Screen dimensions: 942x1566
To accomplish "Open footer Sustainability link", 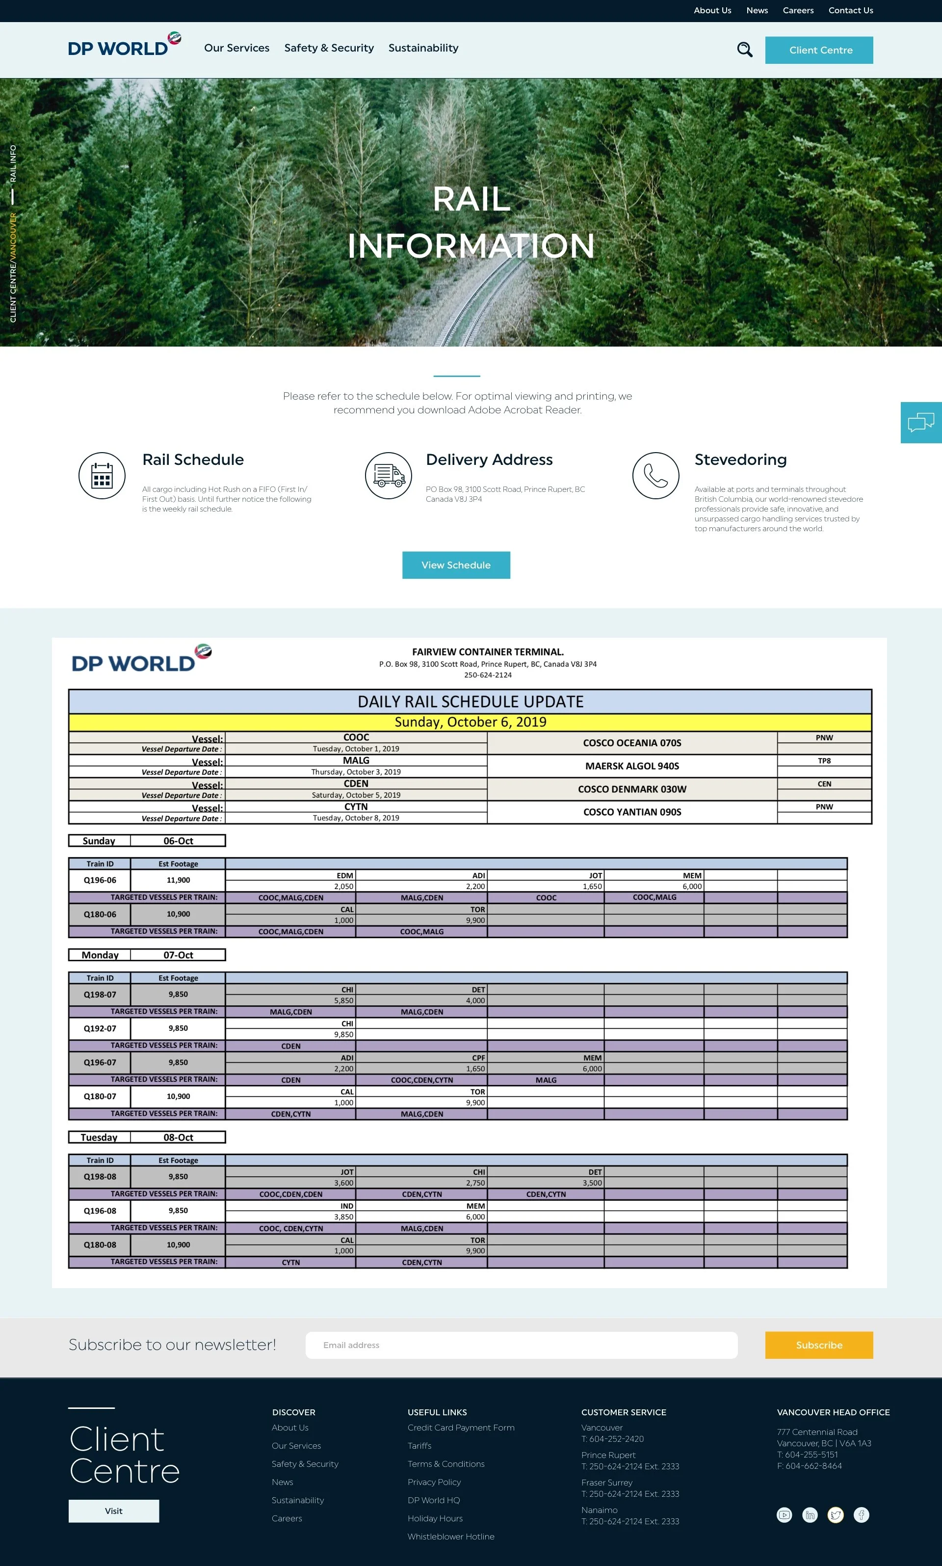I will tap(298, 1501).
